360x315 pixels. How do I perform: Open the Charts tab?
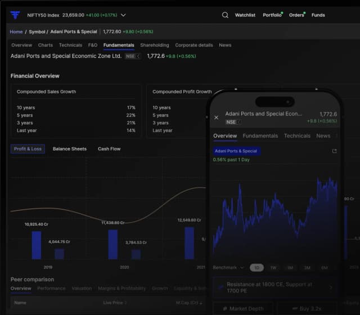tap(46, 45)
